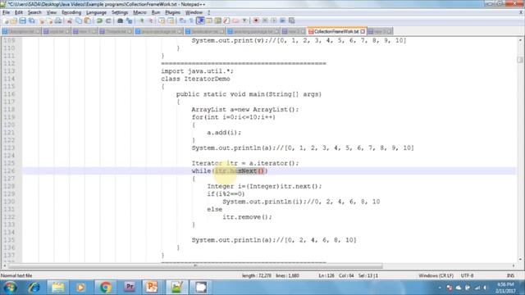The image size is (525, 295).
Task: Toggle word wrap in toolbar
Action: point(182,20)
